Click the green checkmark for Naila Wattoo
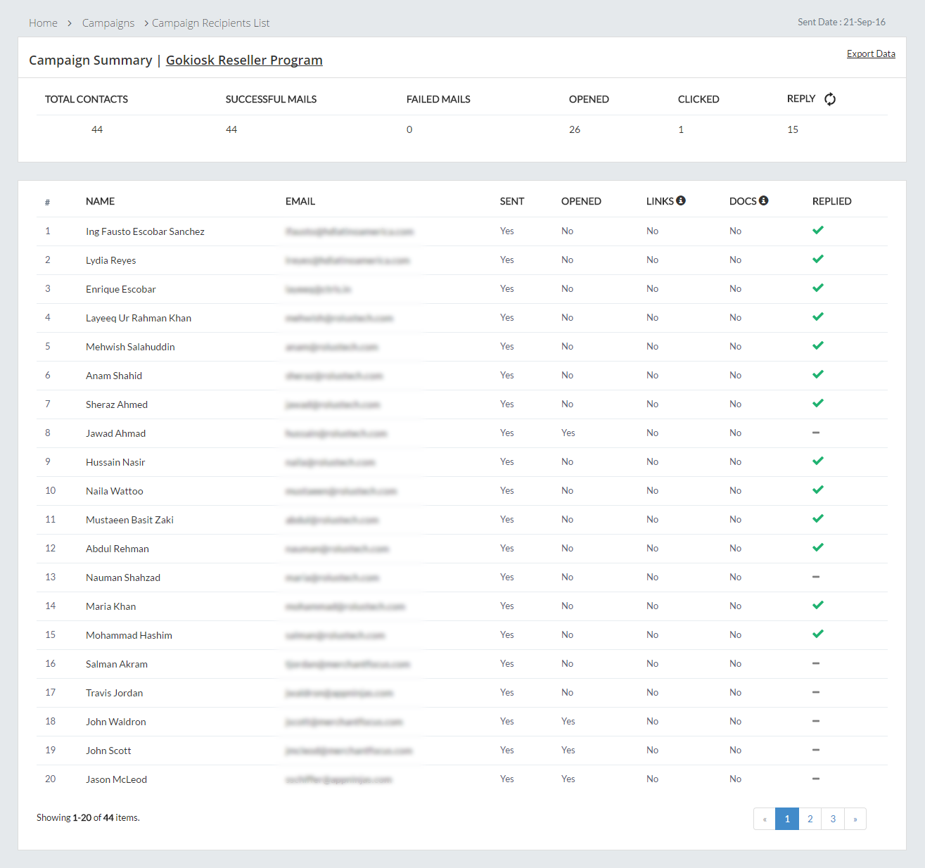Viewport: 925px width, 868px height. [817, 490]
